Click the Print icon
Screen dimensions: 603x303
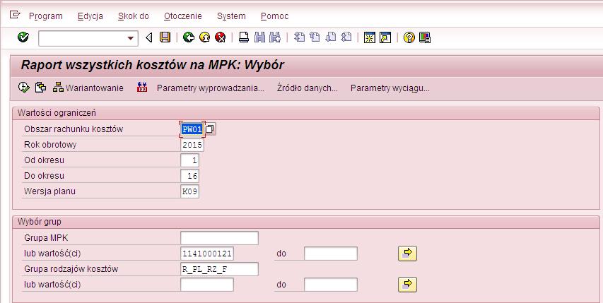tap(244, 37)
